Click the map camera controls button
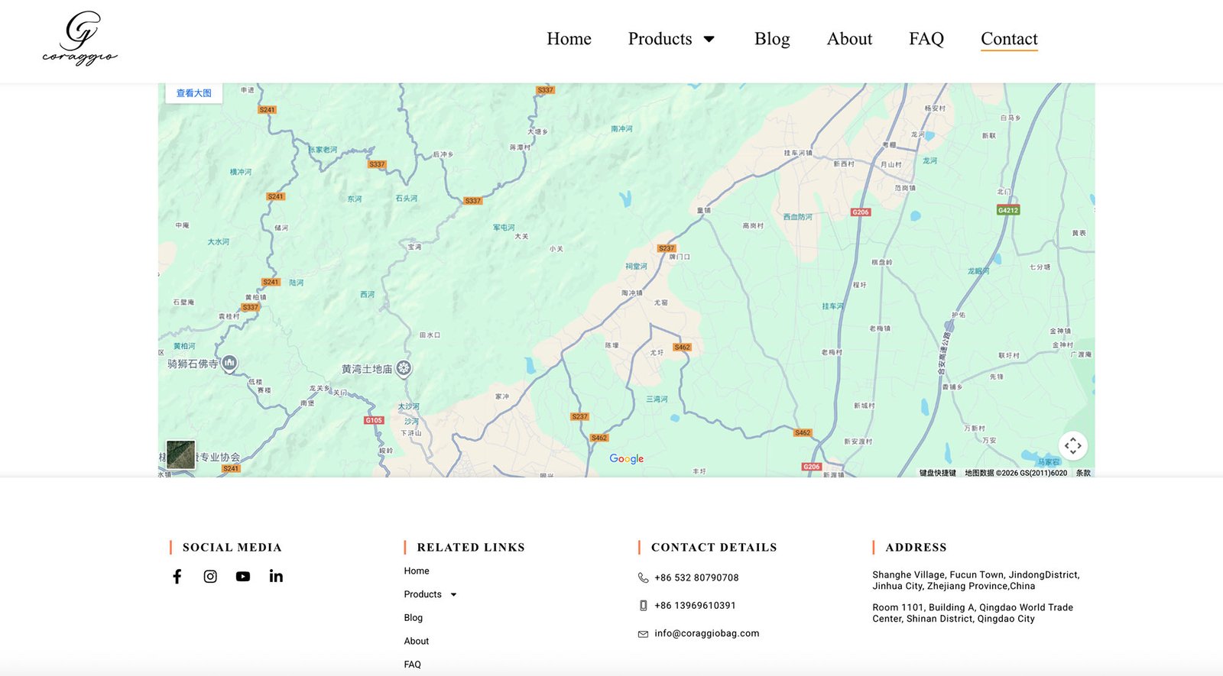Screen dimensions: 1223x676 1072,445
